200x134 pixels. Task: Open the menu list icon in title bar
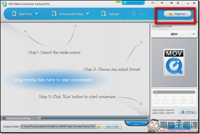178,3
